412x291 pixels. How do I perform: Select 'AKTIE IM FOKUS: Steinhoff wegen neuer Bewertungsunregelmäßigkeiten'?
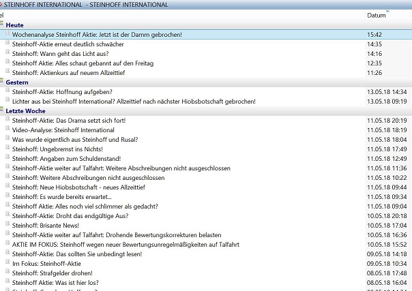click(x=126, y=245)
